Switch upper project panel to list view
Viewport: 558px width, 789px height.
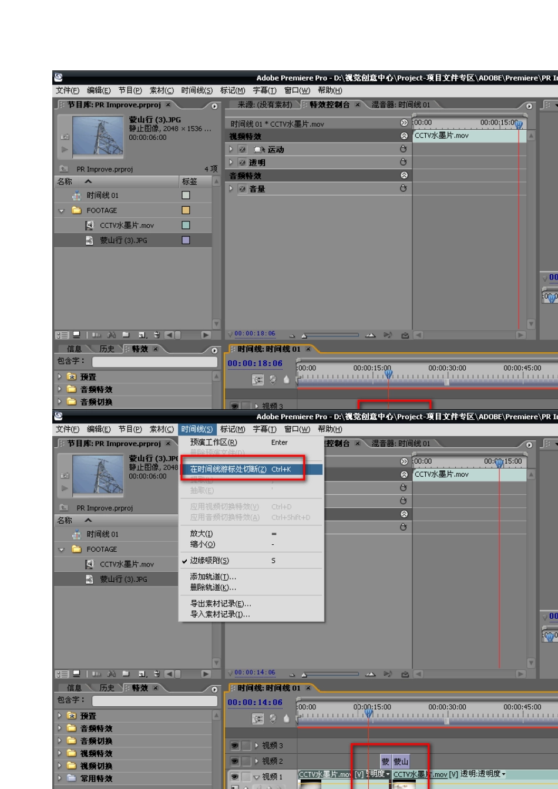62,335
